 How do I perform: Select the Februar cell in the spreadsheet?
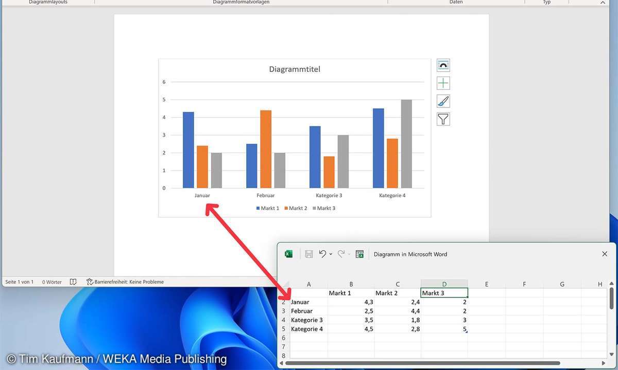pos(308,311)
